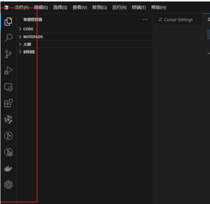Open the 文件(F) menu
The width and height of the screenshot is (210, 204).
22,7
